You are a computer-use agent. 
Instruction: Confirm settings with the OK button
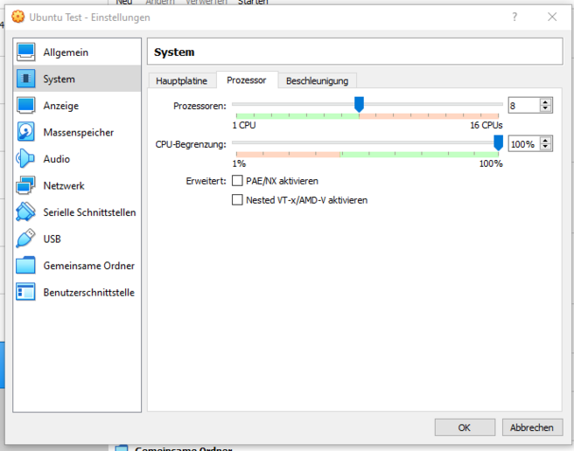[x=464, y=427]
